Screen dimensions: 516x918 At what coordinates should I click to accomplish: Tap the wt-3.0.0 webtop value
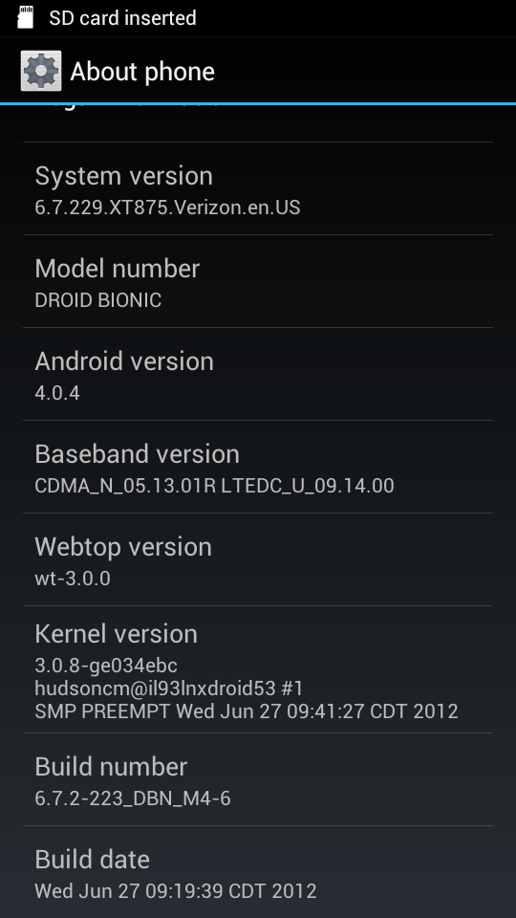click(x=73, y=579)
